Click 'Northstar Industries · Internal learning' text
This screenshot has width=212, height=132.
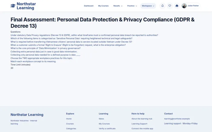pos(24,122)
